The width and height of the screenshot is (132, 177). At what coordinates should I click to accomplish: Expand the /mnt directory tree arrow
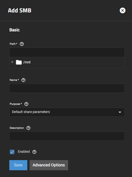12,62
